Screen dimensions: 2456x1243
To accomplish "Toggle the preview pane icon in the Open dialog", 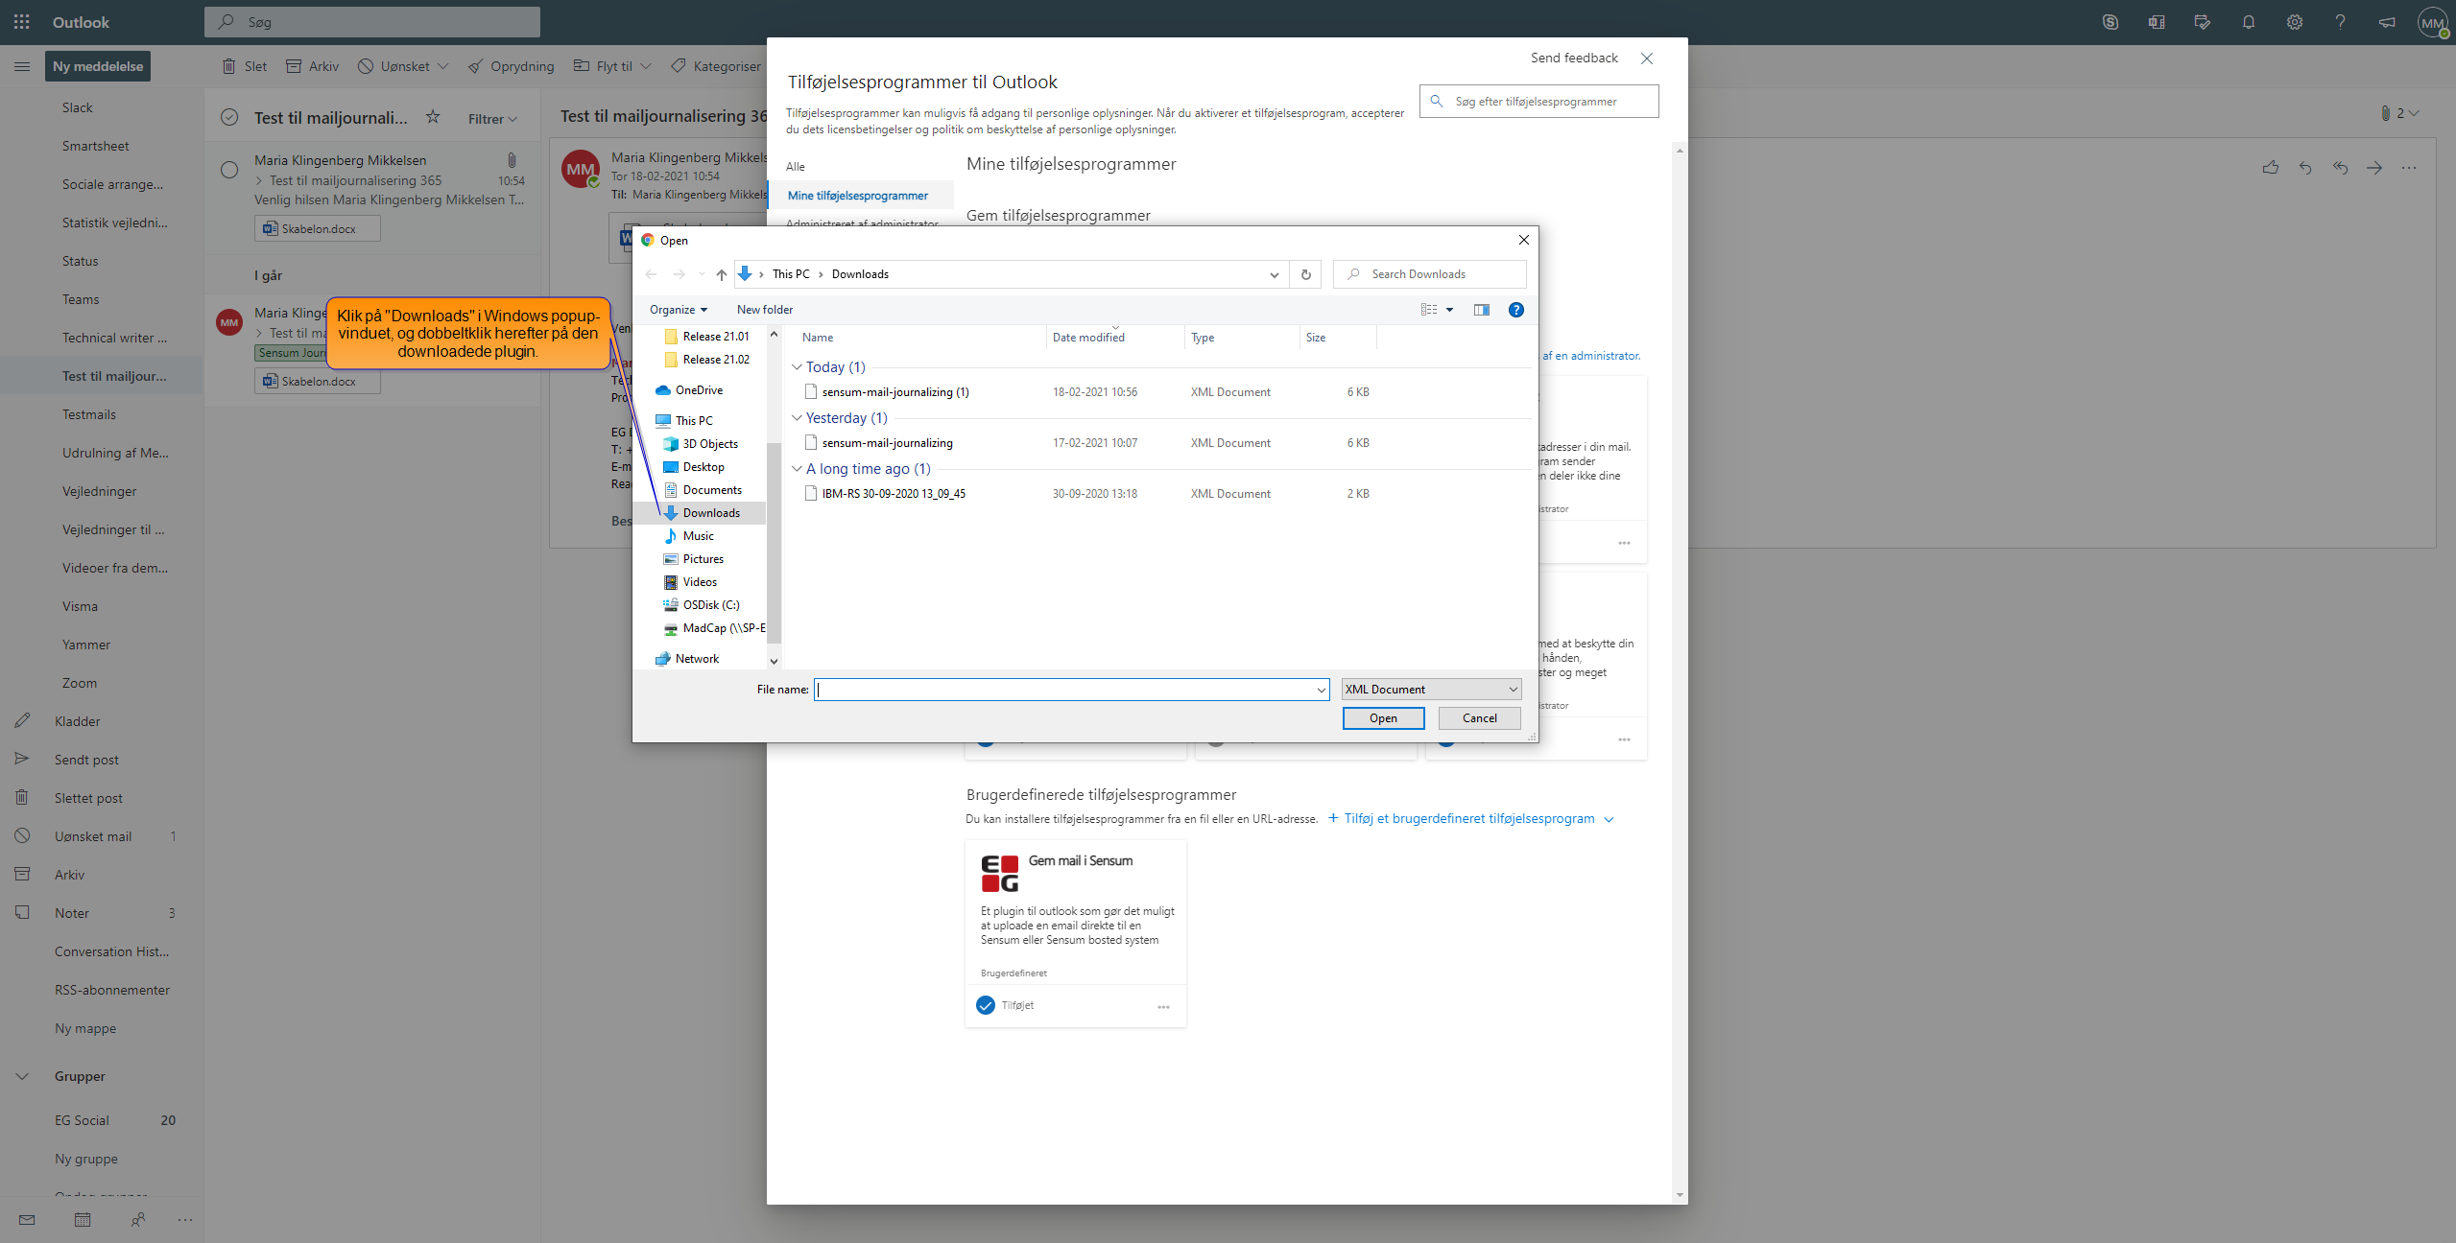I will pos(1481,309).
